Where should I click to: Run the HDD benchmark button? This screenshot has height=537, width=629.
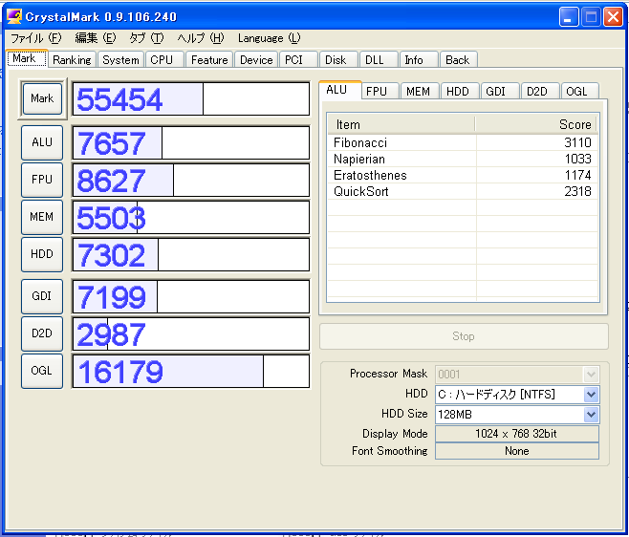(x=42, y=254)
